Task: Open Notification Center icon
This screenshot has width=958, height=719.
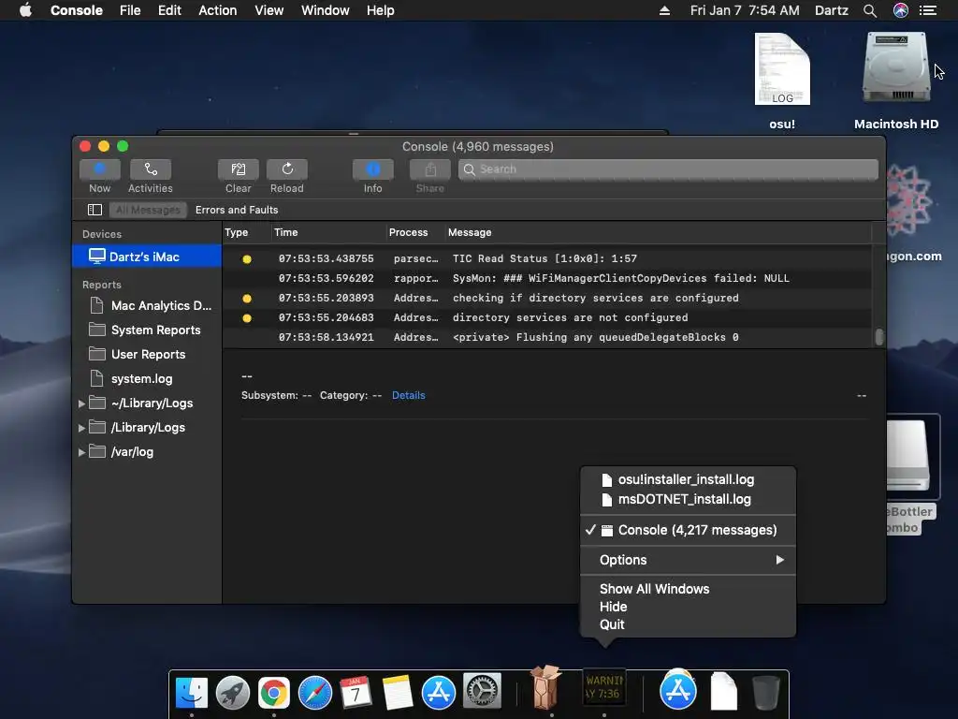Action: (x=928, y=10)
